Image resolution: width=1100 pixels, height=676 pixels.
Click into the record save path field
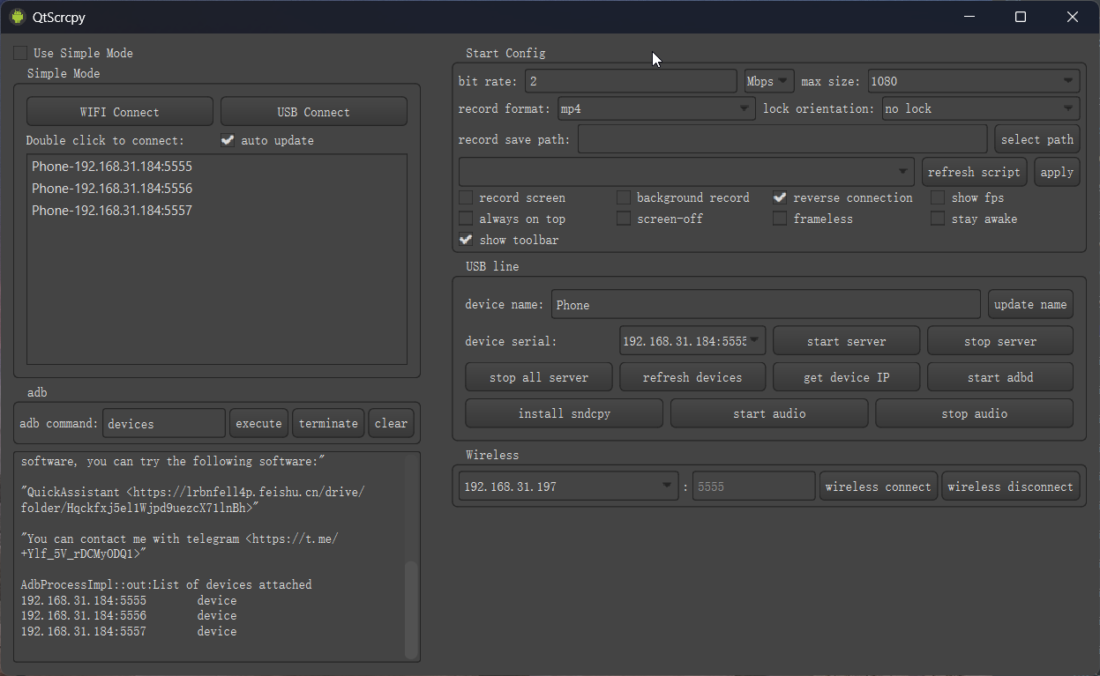(782, 139)
